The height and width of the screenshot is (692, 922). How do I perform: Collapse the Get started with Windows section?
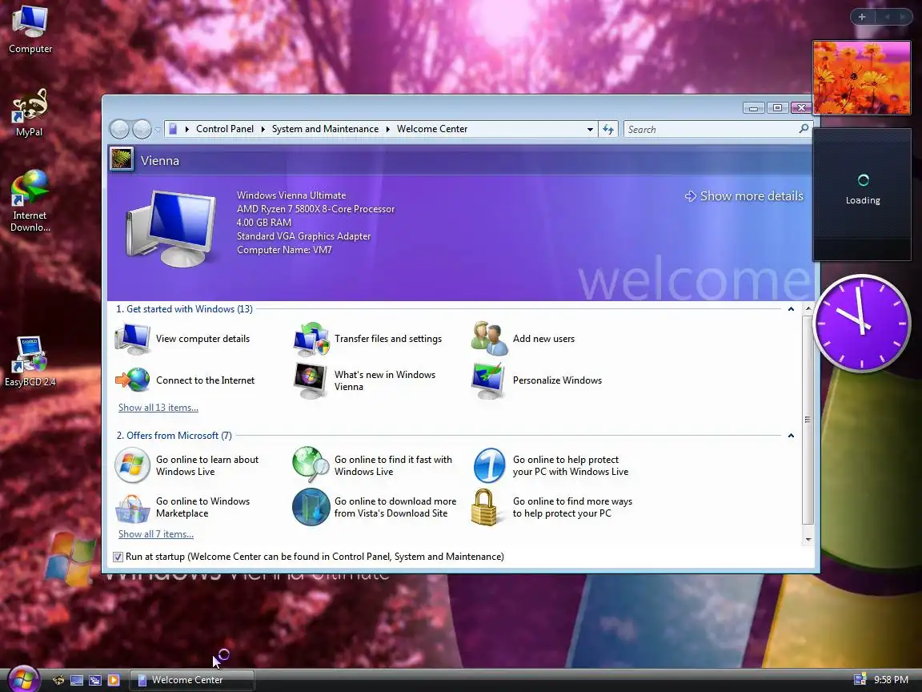791,309
